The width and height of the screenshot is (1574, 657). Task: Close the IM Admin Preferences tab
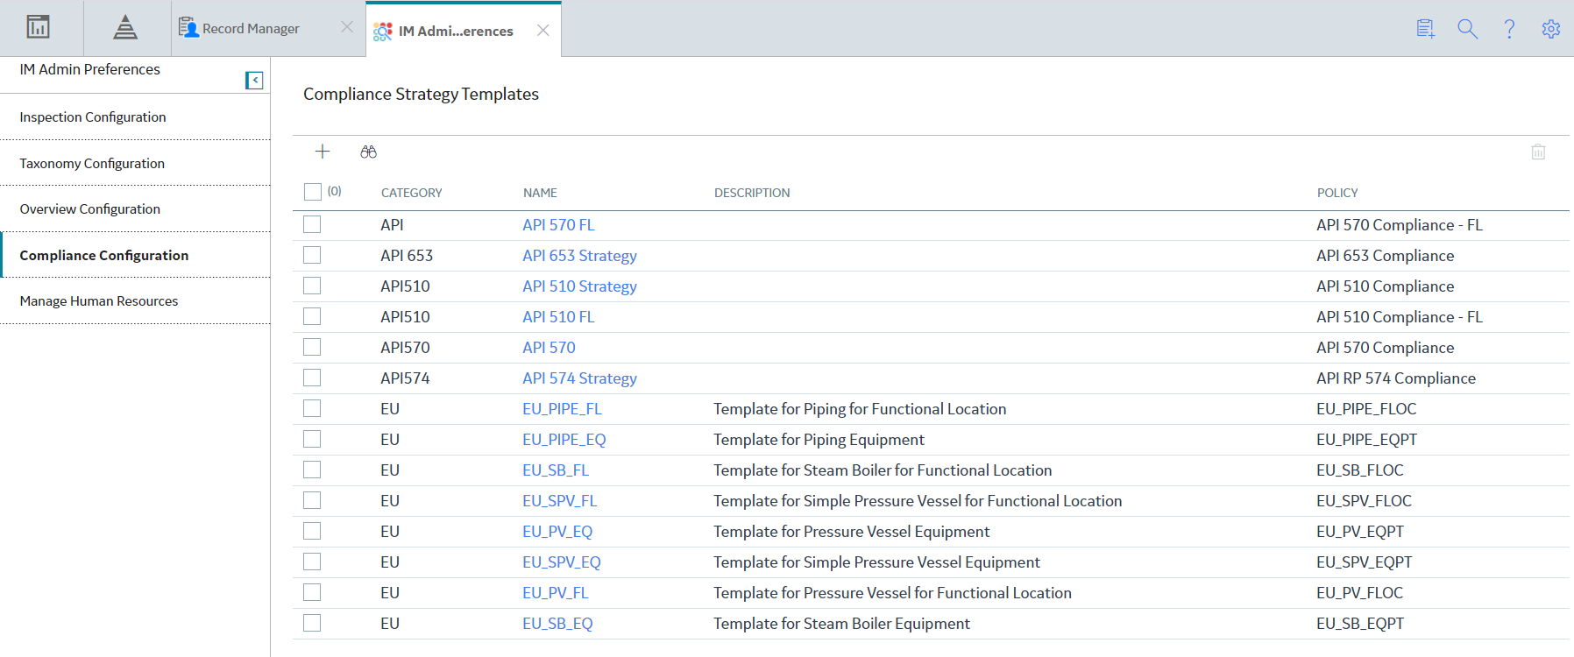[x=543, y=30]
